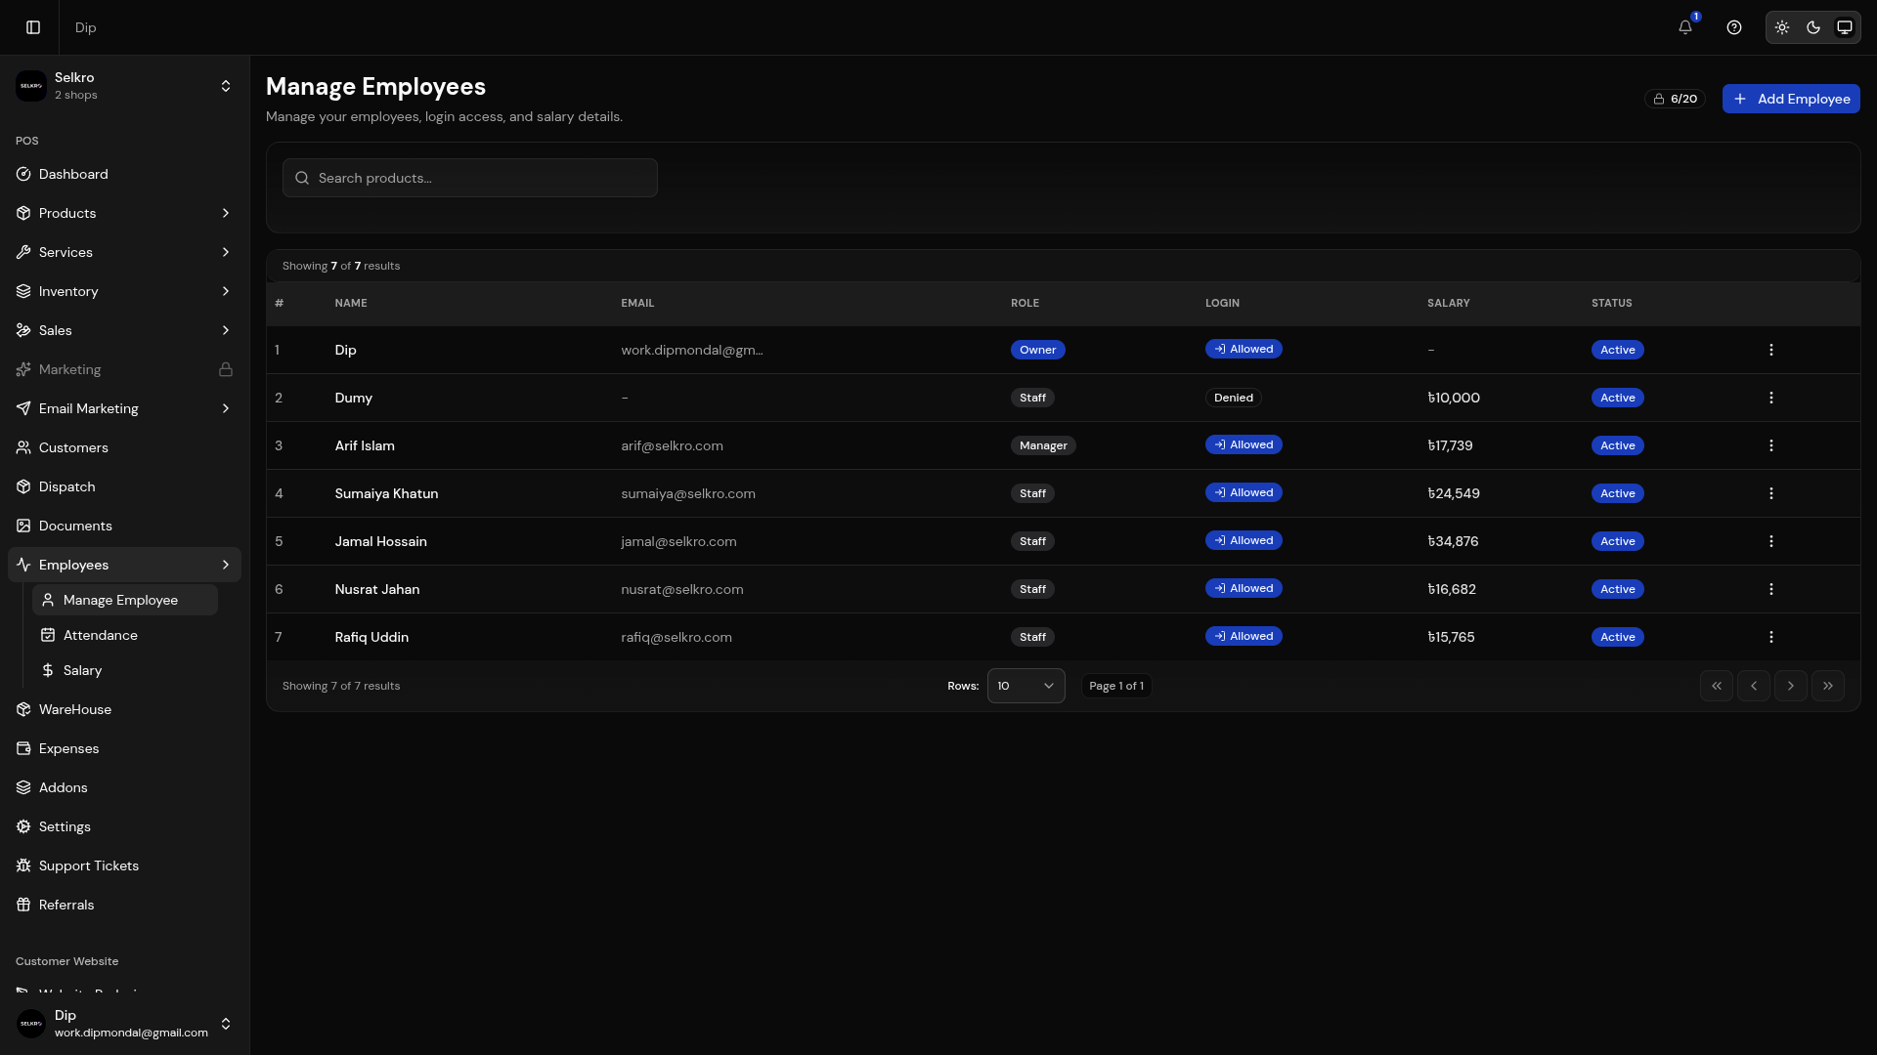
Task: Click the Allowed login badge for Arif Islam
Action: point(1244,444)
